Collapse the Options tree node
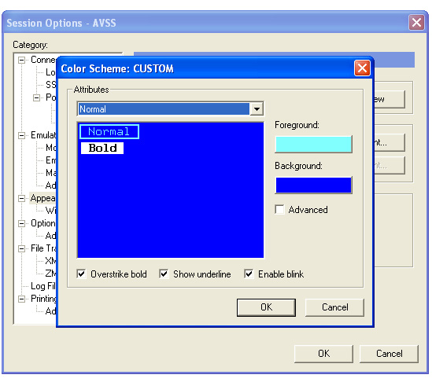432x382 pixels. (21, 223)
